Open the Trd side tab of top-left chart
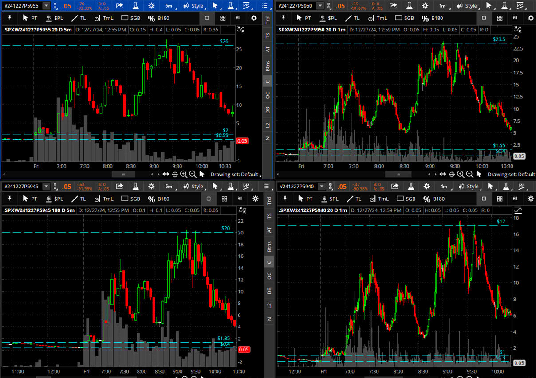The image size is (536, 378). coord(268,20)
